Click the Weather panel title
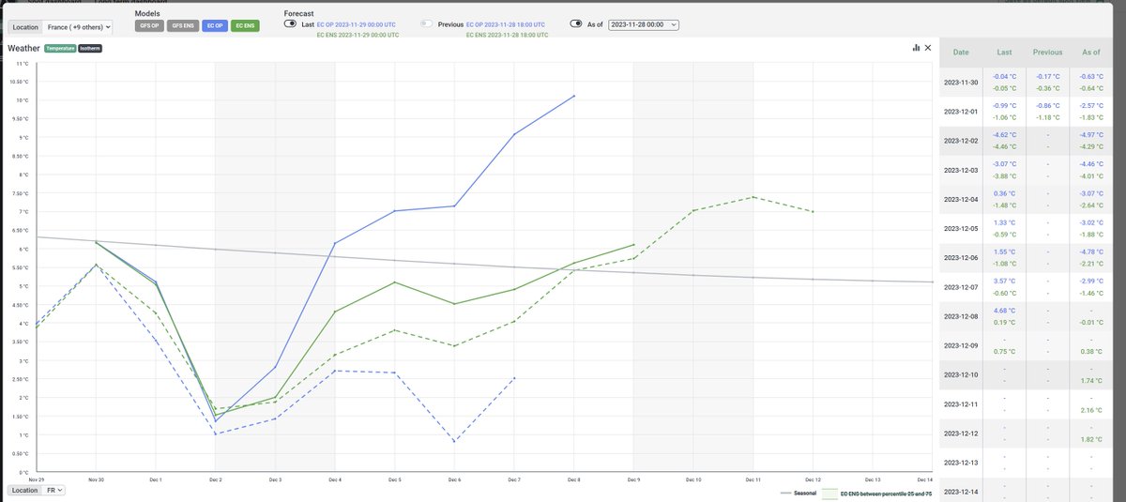Viewport: 1126px width, 502px height. point(23,48)
